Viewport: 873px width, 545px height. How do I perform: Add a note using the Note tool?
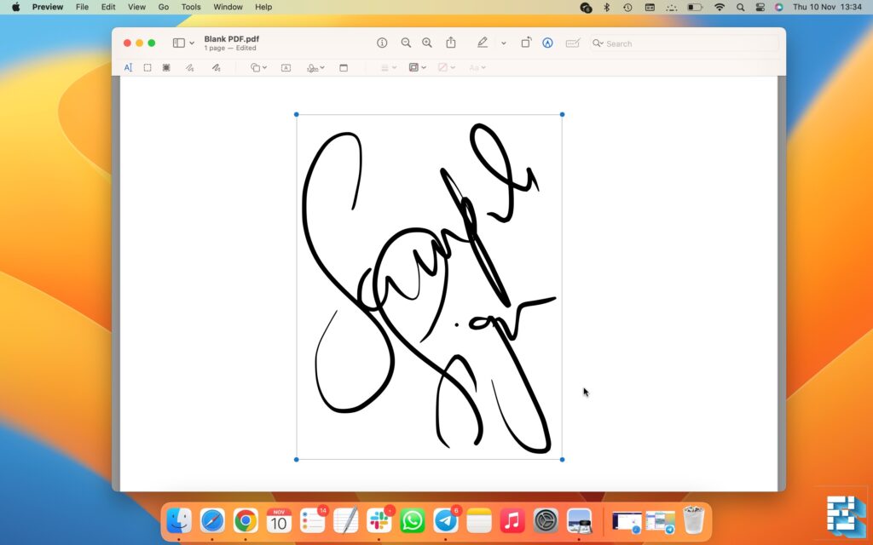point(344,67)
